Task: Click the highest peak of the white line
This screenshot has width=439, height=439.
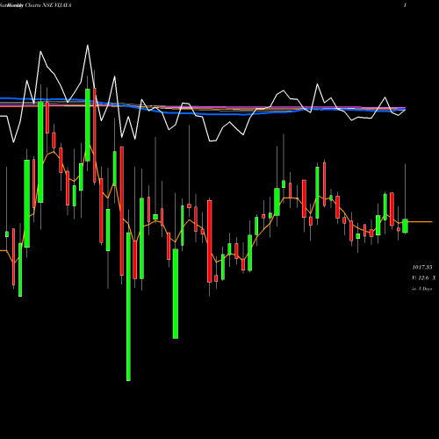Action: (x=88, y=46)
